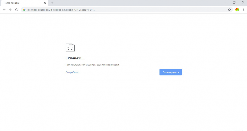Restore down the Chrome window
The width and height of the screenshot is (247, 131).
[234, 2]
